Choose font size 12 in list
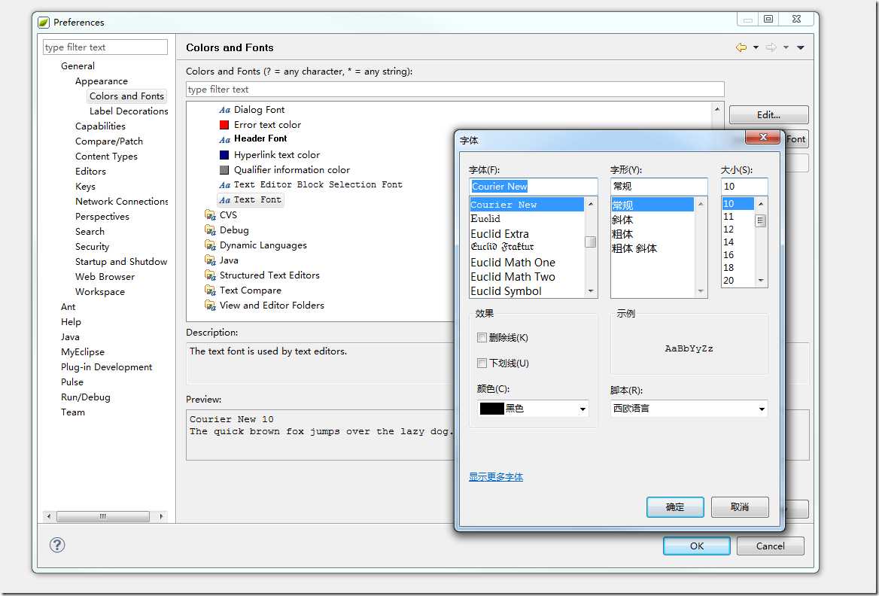879x596 pixels. 728,230
